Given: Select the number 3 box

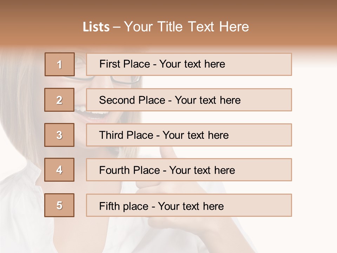Looking at the screenshot, I should click(59, 135).
